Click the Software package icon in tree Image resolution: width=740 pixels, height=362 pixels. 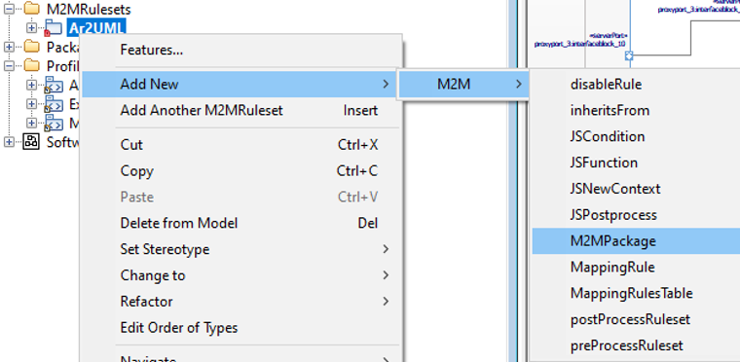point(31,142)
